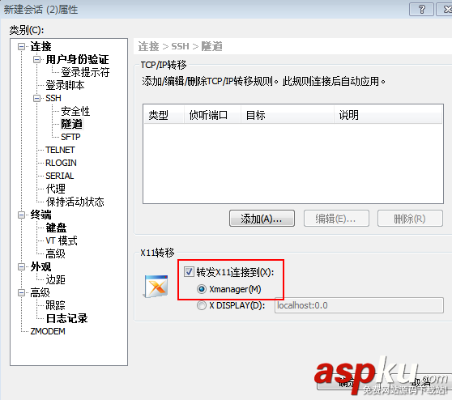
Task: Open VT 模式 settings
Action: pos(62,240)
